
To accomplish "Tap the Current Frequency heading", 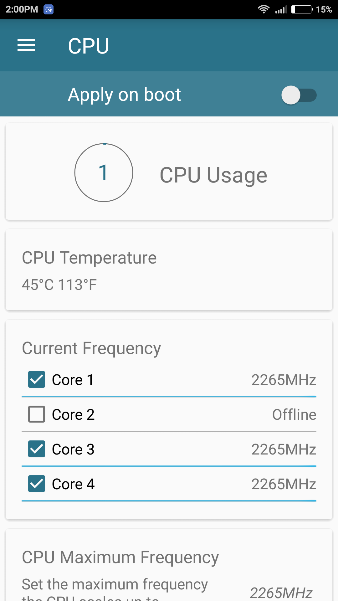I will (x=91, y=348).
